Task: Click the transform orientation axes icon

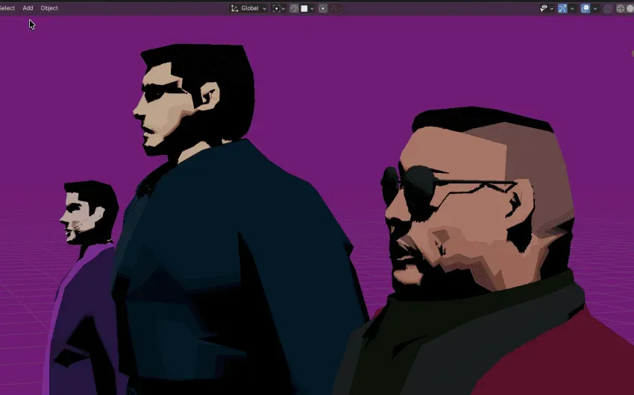Action: (234, 8)
